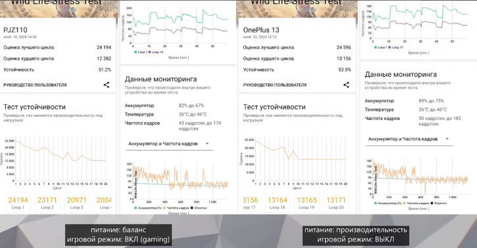
Task: Select the 13164 Loop 18 score card
Action: (x=277, y=203)
